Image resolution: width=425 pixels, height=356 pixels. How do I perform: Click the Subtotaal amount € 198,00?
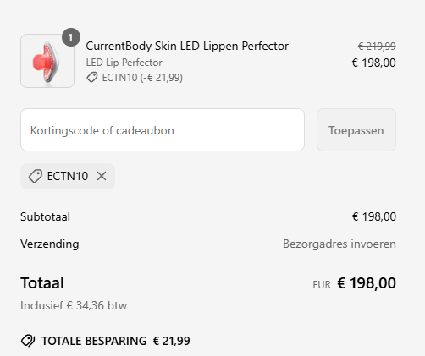(374, 216)
